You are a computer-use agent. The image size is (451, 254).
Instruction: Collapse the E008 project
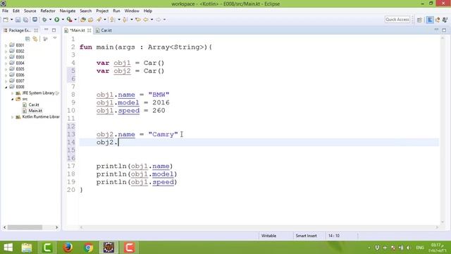[6, 87]
